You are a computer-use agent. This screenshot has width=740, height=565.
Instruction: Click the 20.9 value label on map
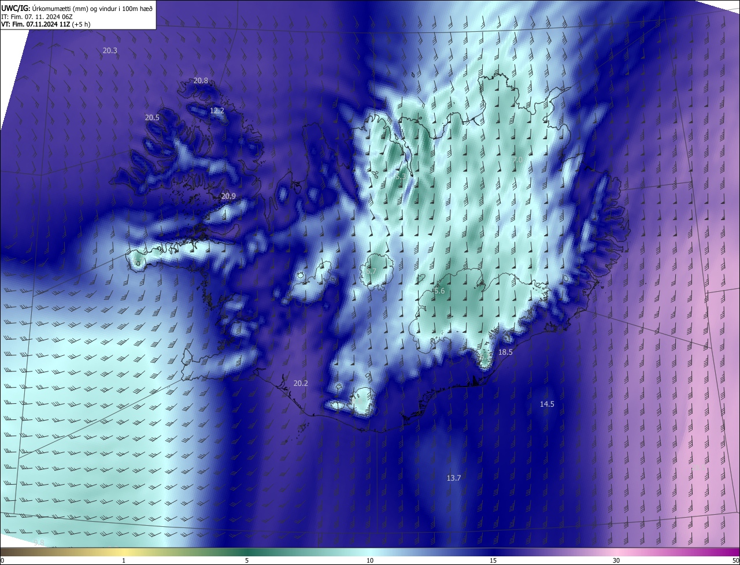pyautogui.click(x=228, y=196)
